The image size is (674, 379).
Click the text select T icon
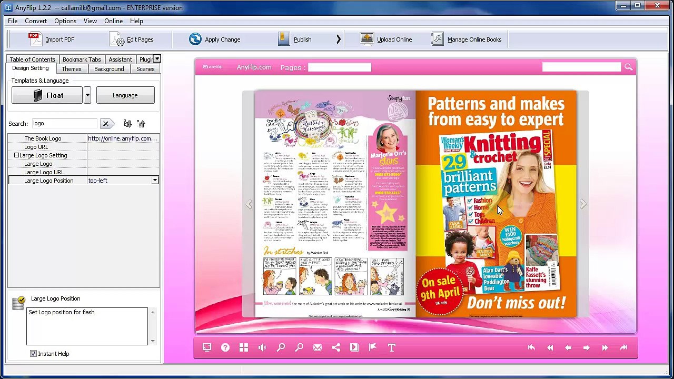[391, 347]
